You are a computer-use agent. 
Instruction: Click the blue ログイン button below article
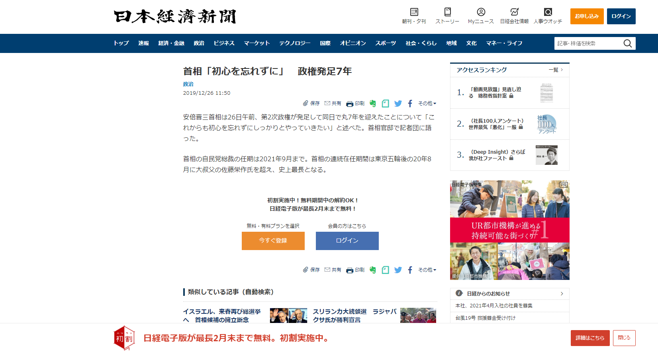[347, 241]
